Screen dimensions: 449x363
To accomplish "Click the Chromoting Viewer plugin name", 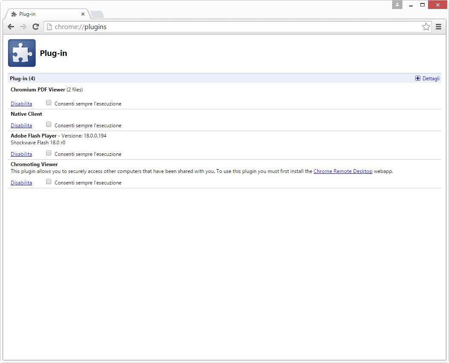I will pyautogui.click(x=34, y=164).
